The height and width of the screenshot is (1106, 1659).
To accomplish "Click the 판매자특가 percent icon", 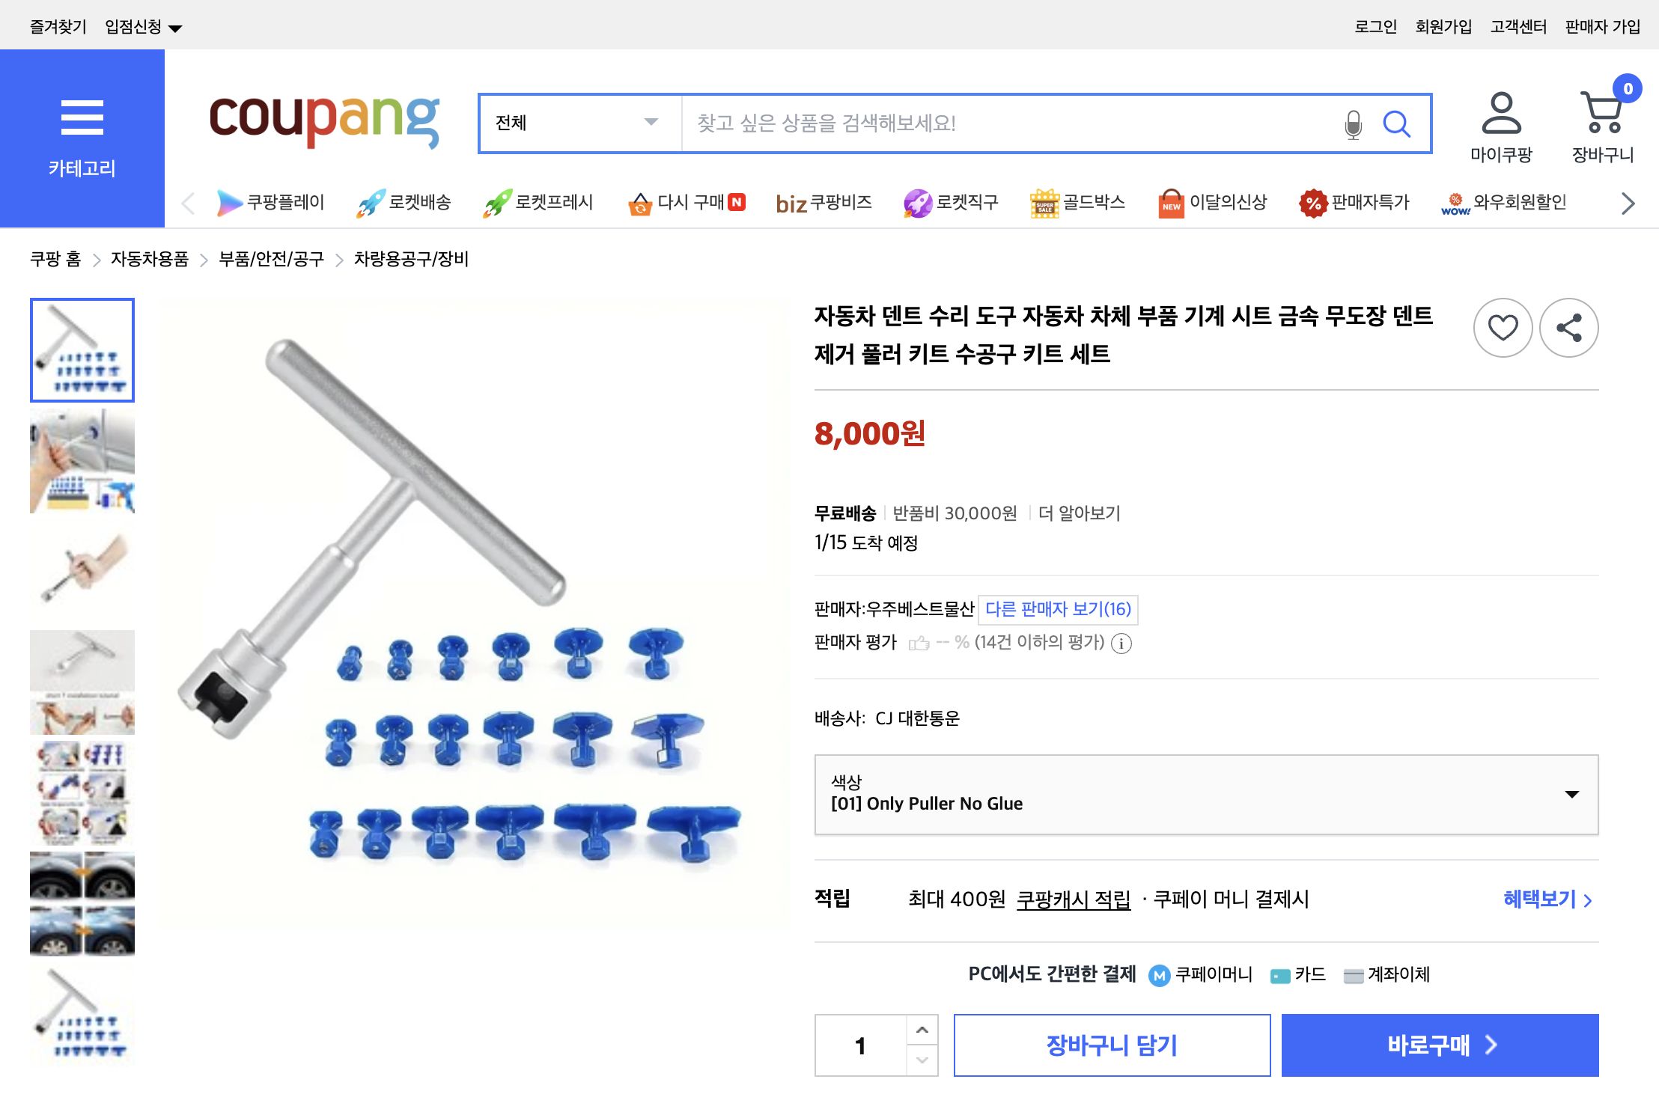I will click(x=1312, y=202).
